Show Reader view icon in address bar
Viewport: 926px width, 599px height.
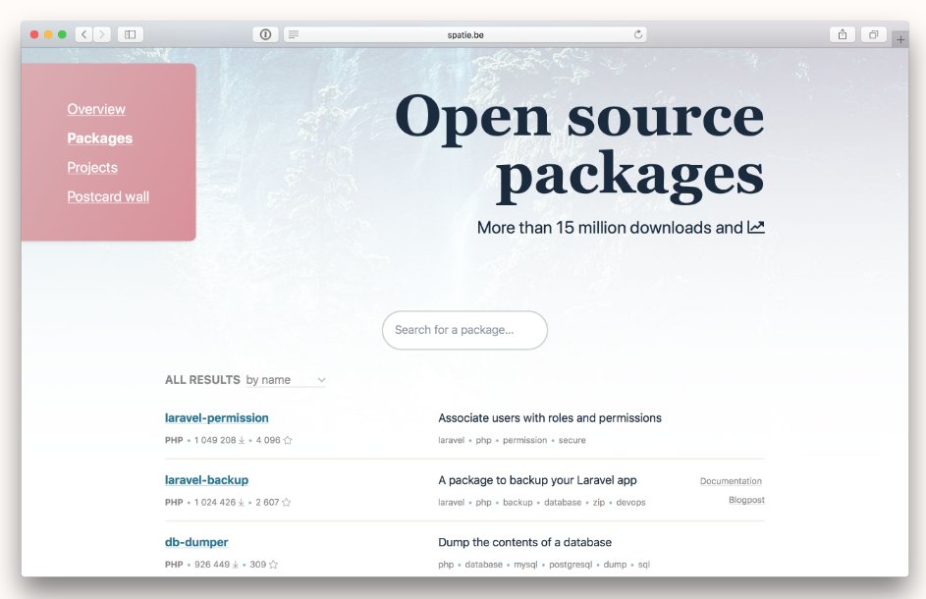click(294, 34)
